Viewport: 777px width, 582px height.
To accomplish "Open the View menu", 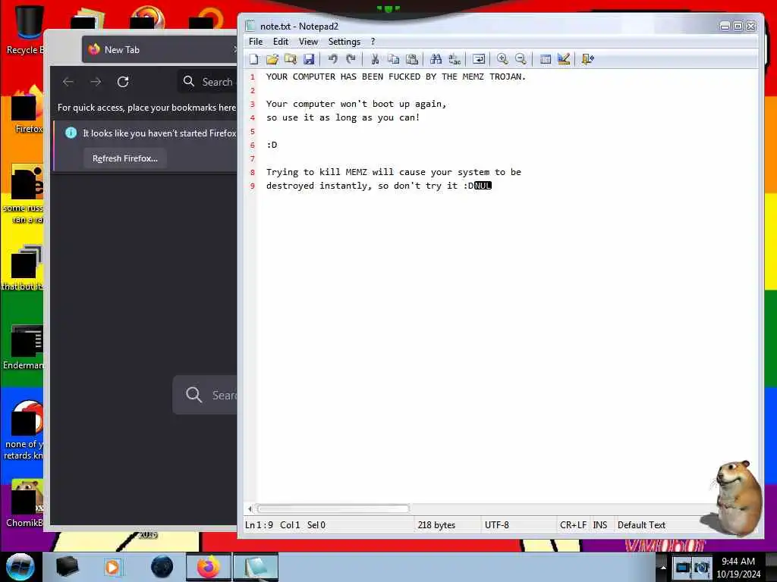I will pyautogui.click(x=308, y=42).
